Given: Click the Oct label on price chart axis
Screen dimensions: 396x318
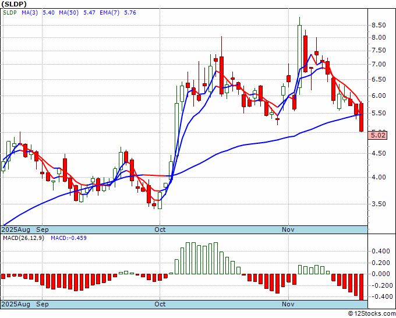Looking at the screenshot, I should click(x=160, y=229).
